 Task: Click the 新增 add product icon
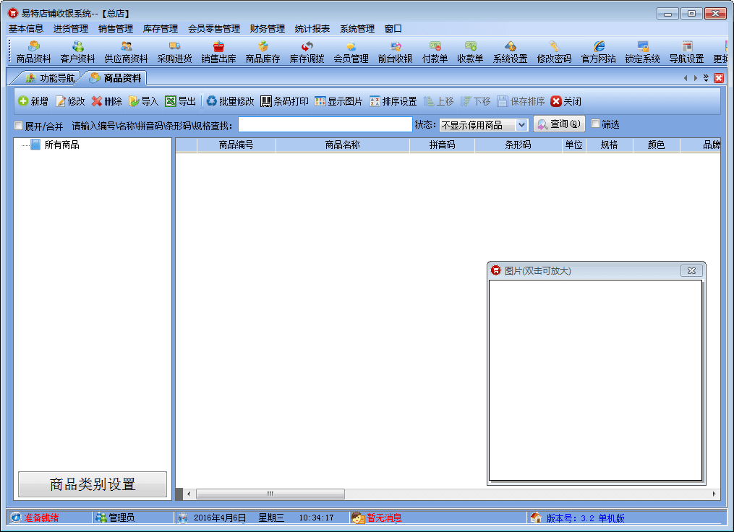click(33, 102)
